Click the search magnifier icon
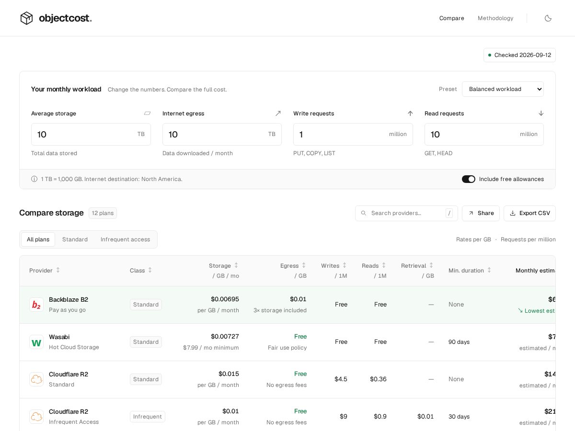The width and height of the screenshot is (575, 431). click(363, 213)
